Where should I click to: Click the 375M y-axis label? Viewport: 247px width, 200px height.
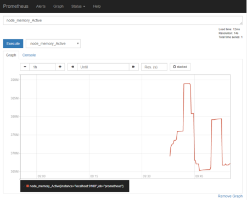click(x=14, y=135)
